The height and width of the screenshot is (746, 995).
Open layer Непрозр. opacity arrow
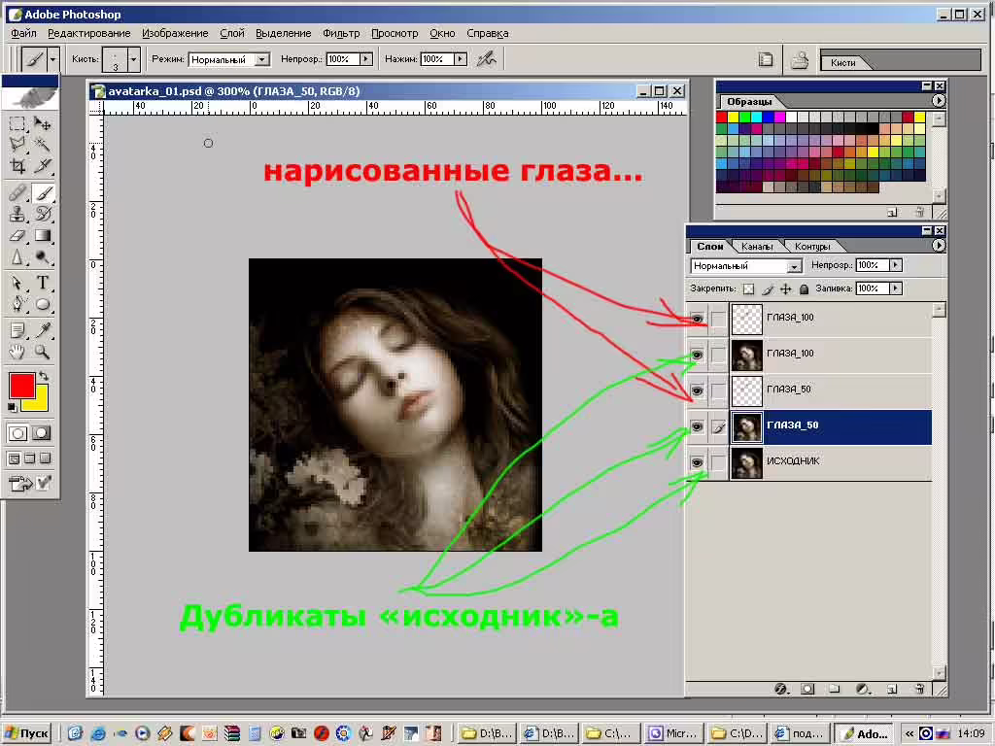point(895,265)
